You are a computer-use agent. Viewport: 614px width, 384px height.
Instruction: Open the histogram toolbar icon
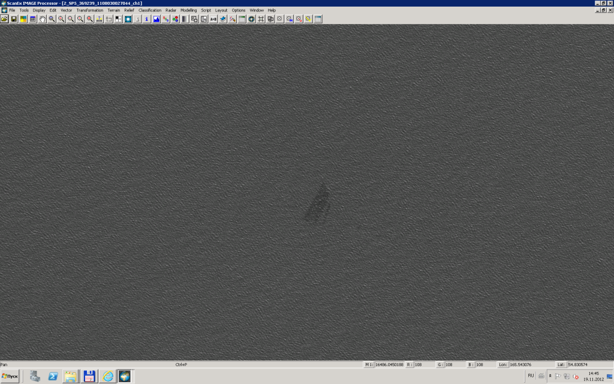(x=156, y=19)
